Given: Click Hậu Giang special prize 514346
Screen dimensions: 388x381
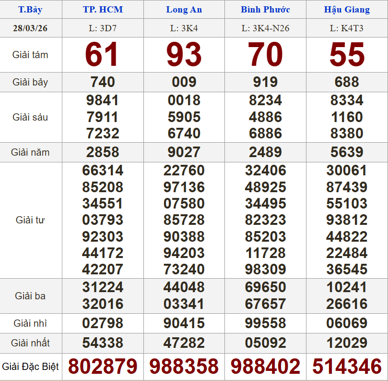Looking at the screenshot, I should [347, 367].
